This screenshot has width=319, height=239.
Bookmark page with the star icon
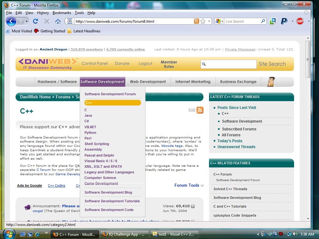pos(203,21)
